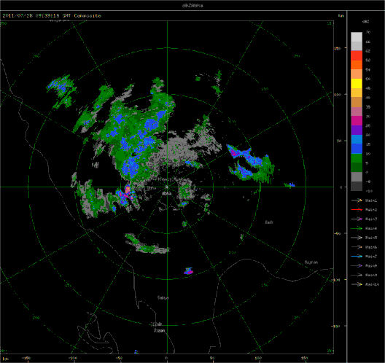Image resolution: width=385 pixels, height=363 pixels.
Task: Click the Radar1 arrow icon in legend
Action: coord(357,200)
